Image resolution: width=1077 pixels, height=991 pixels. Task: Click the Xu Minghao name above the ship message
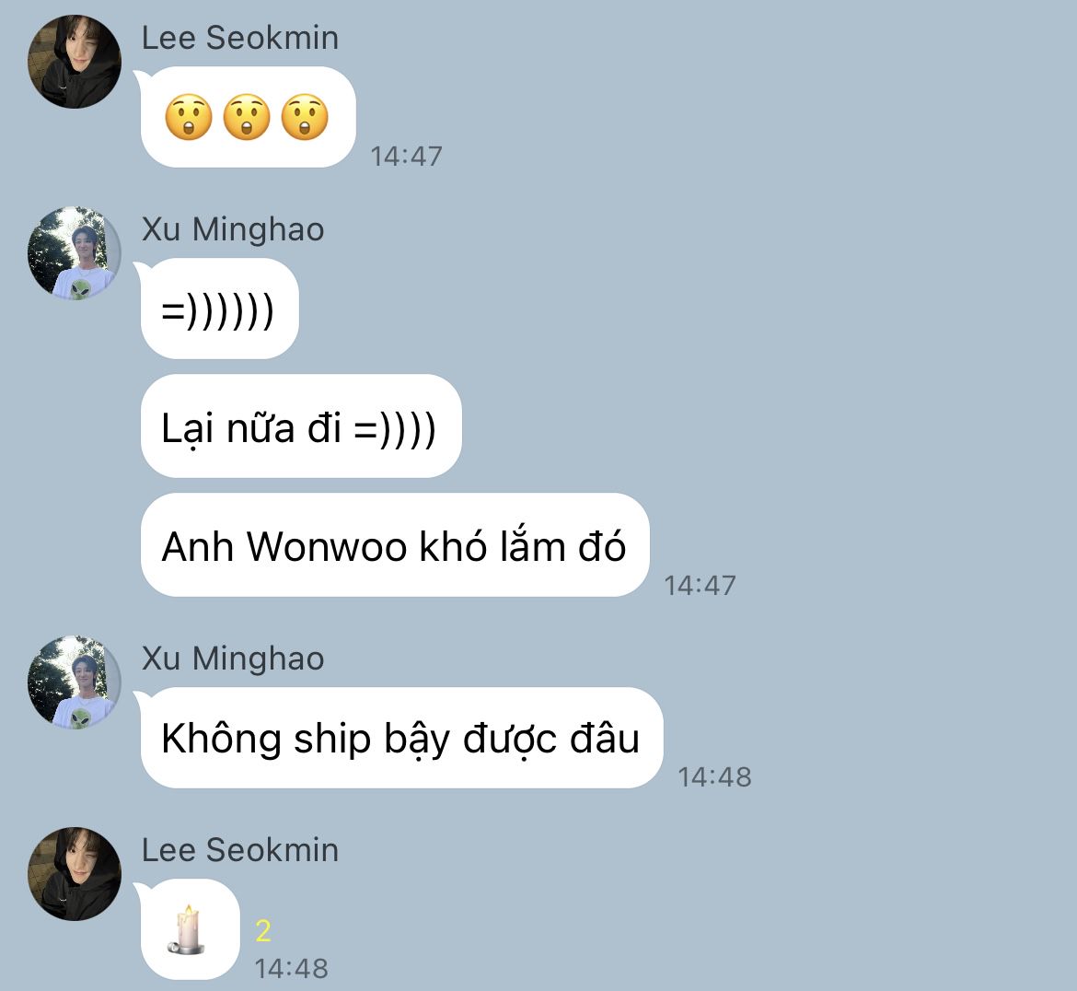pyautogui.click(x=233, y=659)
